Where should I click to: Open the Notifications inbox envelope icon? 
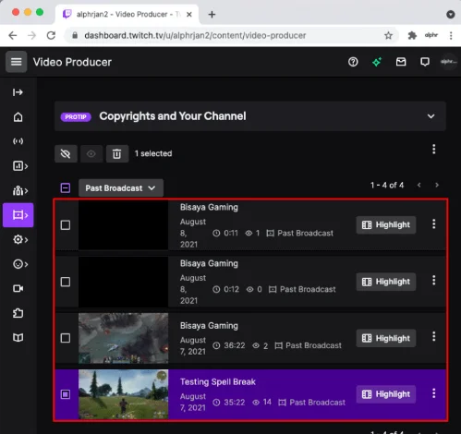(401, 62)
